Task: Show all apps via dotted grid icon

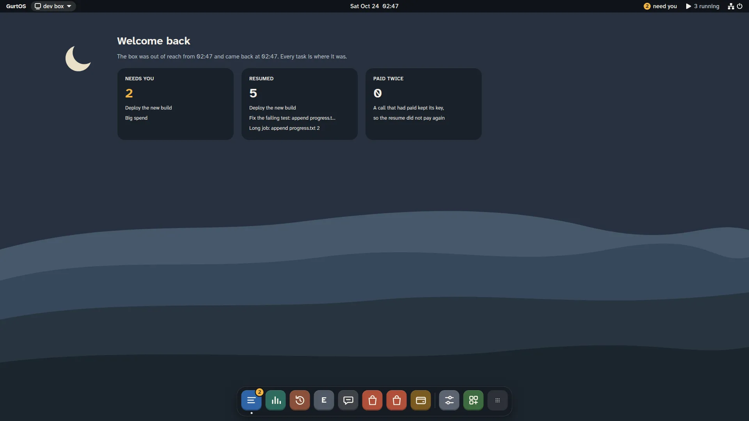Action: tap(498, 400)
